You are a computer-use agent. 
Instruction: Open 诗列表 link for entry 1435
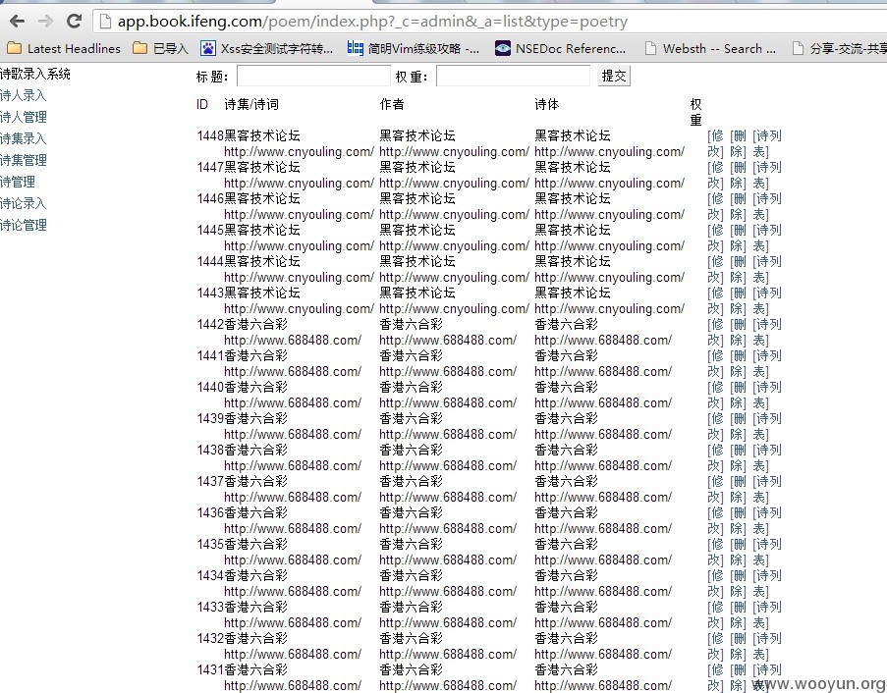(767, 553)
